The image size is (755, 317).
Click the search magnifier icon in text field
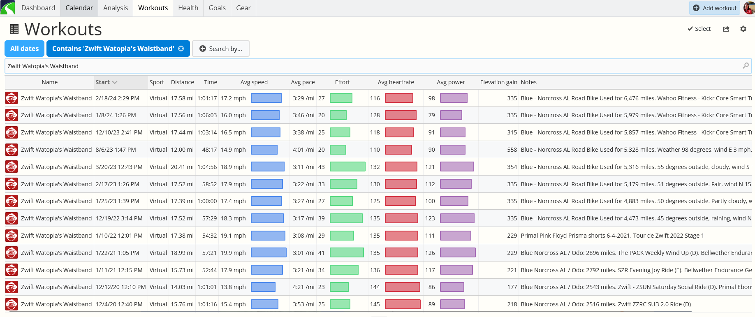click(x=746, y=66)
